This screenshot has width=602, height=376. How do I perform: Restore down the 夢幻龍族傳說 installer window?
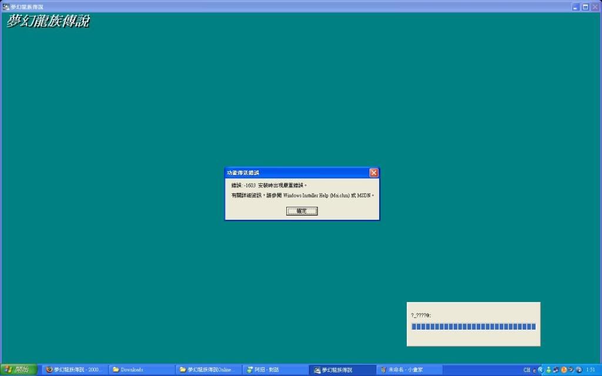click(x=586, y=6)
